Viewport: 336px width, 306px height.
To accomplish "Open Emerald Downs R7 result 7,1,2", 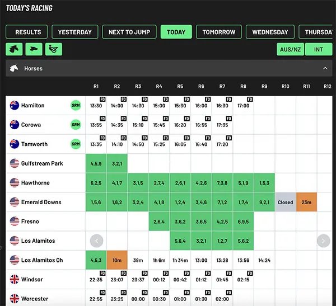I will [x=222, y=202].
